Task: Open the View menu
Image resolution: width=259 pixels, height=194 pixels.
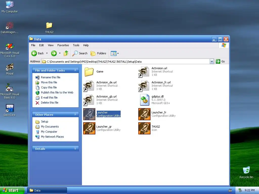Action: [51, 45]
